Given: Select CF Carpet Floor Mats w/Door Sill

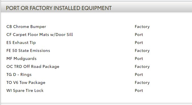Looking at the screenshot, I should 40,35.
